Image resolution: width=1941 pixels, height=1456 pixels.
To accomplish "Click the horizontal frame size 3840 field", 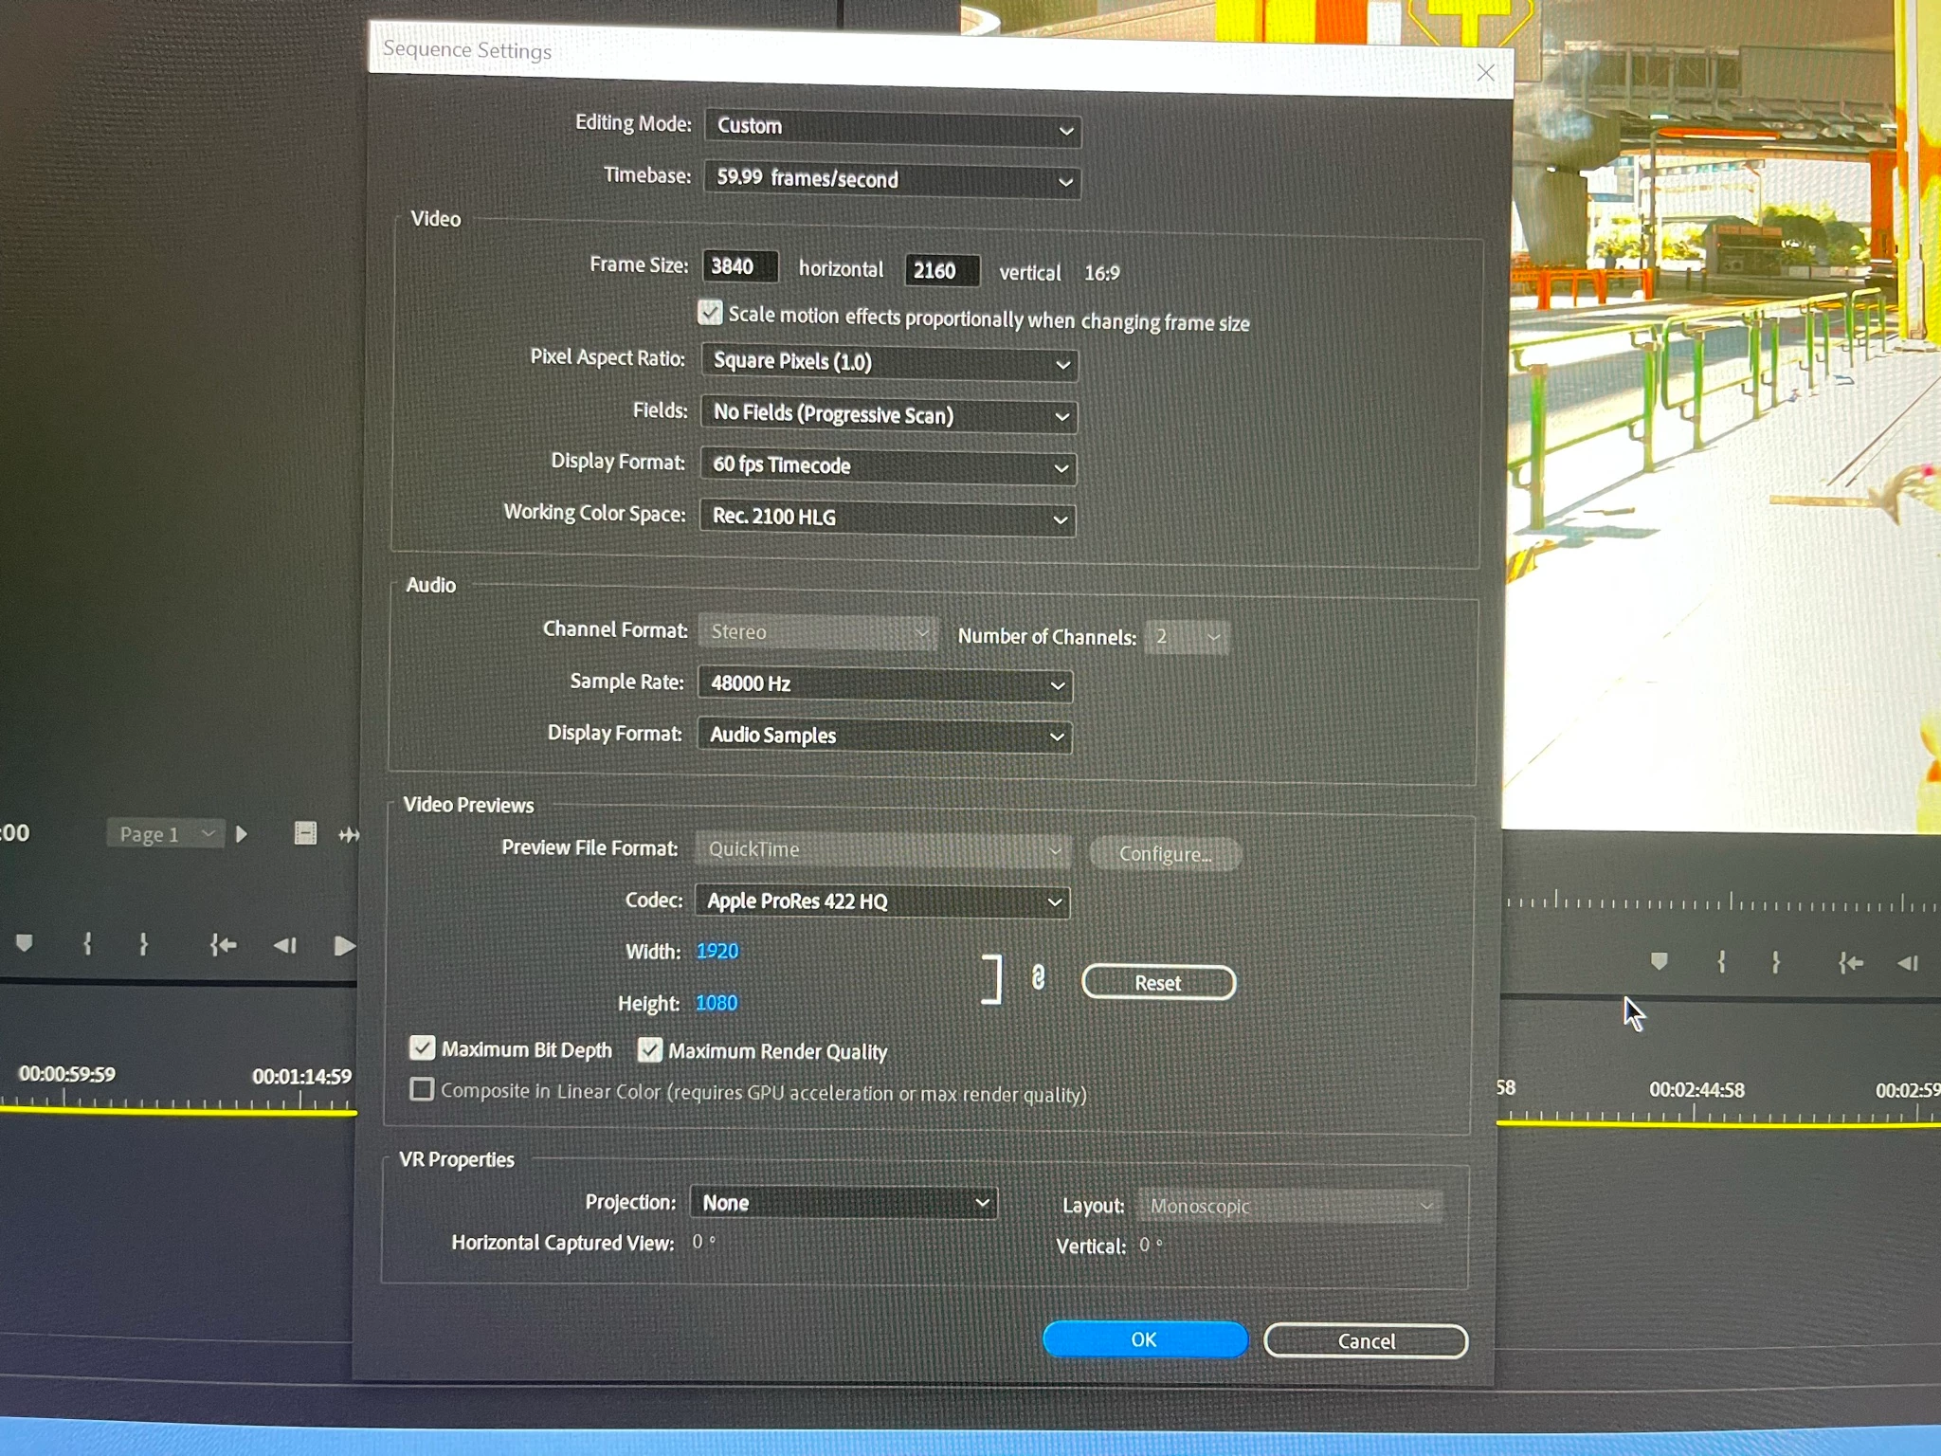I will click(739, 266).
